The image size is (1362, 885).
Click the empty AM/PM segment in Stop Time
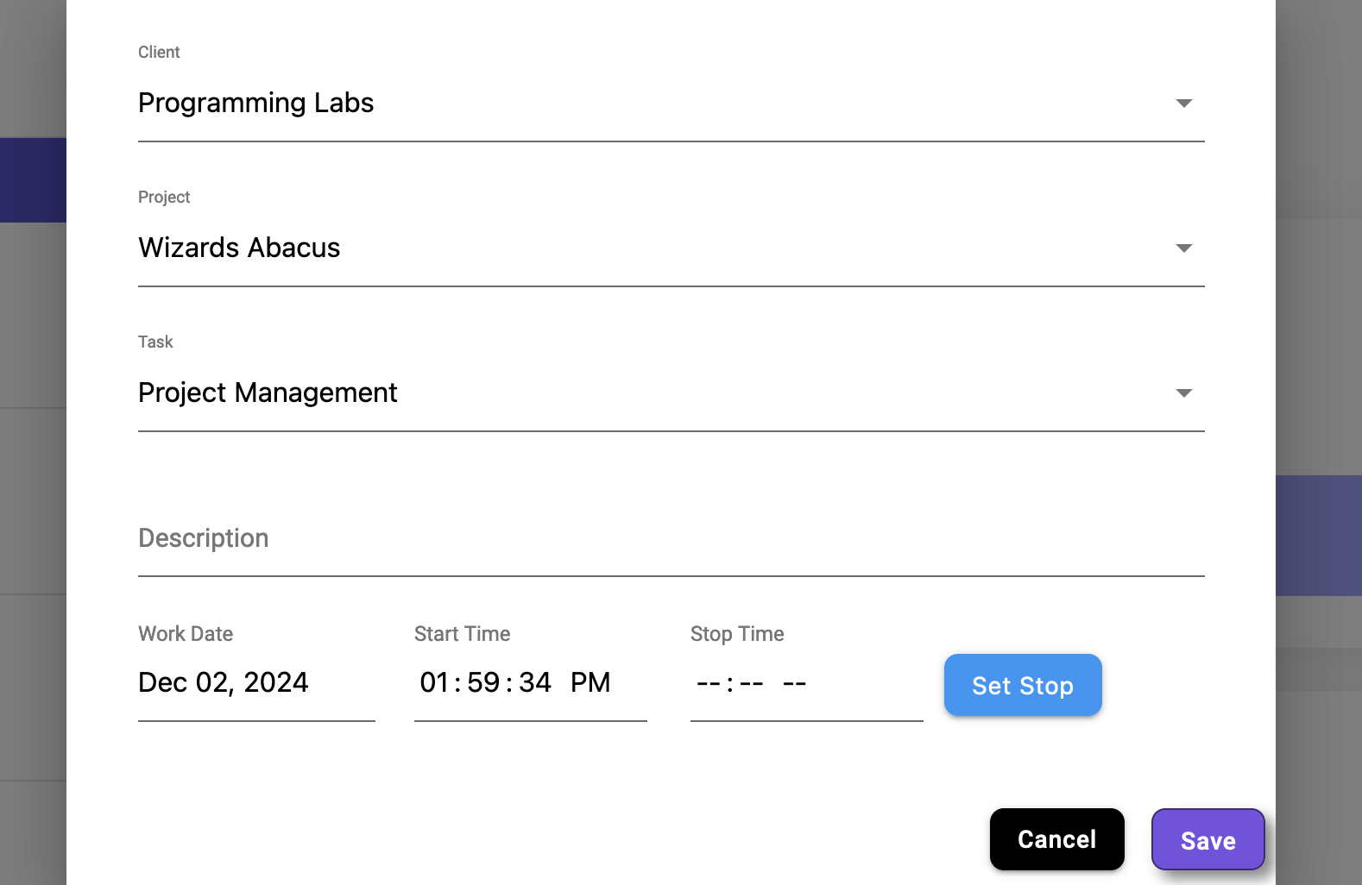(x=794, y=684)
